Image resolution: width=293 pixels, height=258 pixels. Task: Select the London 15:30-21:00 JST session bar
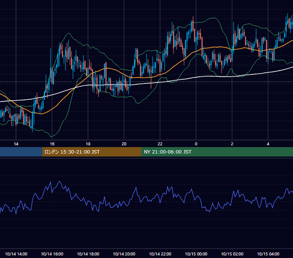91,152
